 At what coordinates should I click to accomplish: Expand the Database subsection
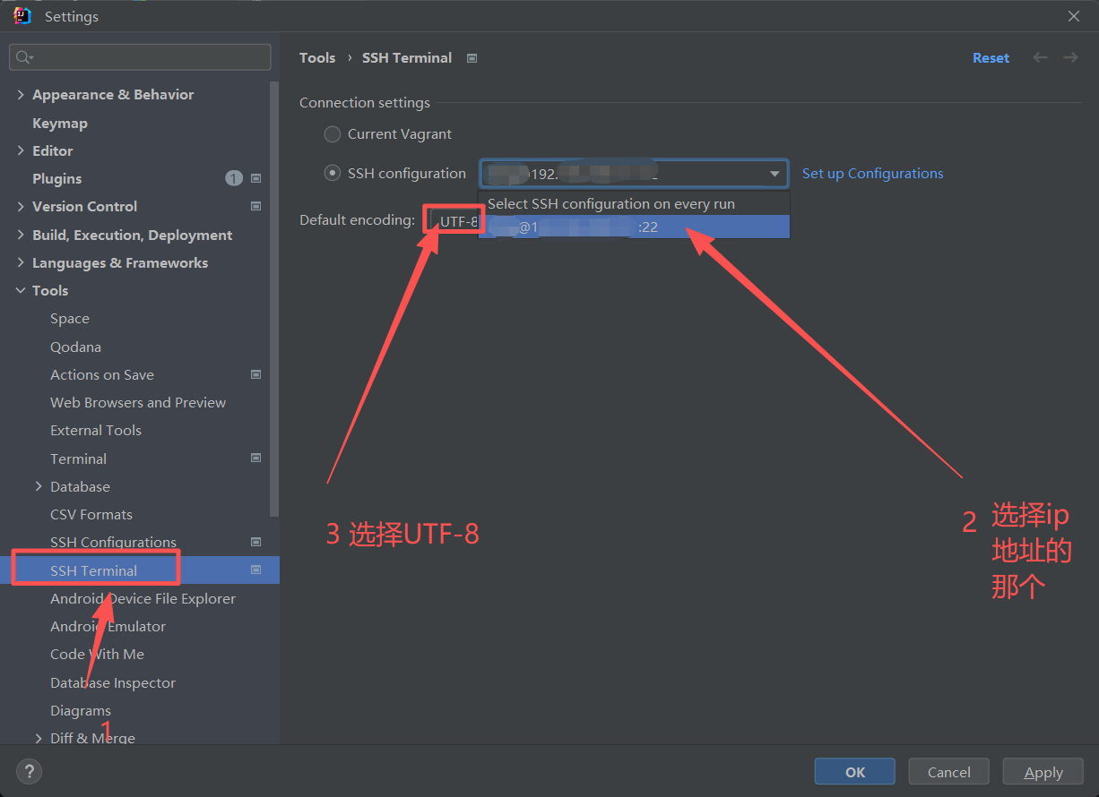pyautogui.click(x=39, y=486)
